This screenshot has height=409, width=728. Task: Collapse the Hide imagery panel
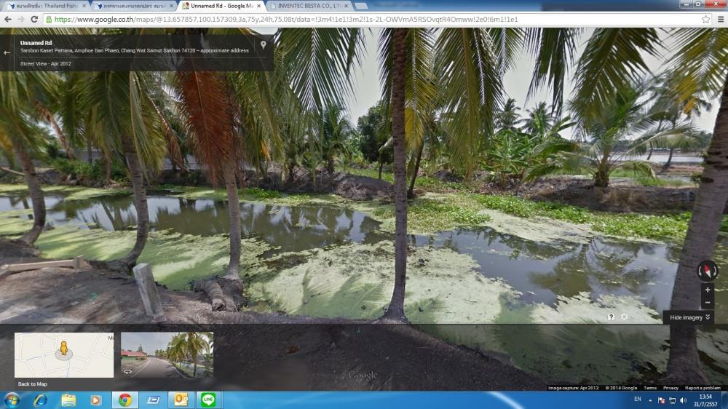point(689,317)
